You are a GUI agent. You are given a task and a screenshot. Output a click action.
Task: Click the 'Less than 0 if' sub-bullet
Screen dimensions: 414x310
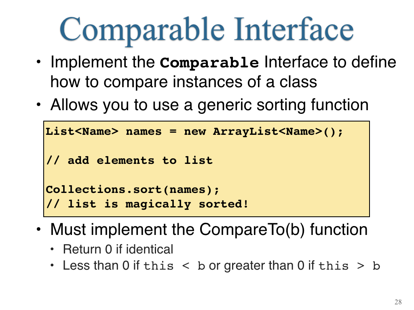[x=221, y=266]
